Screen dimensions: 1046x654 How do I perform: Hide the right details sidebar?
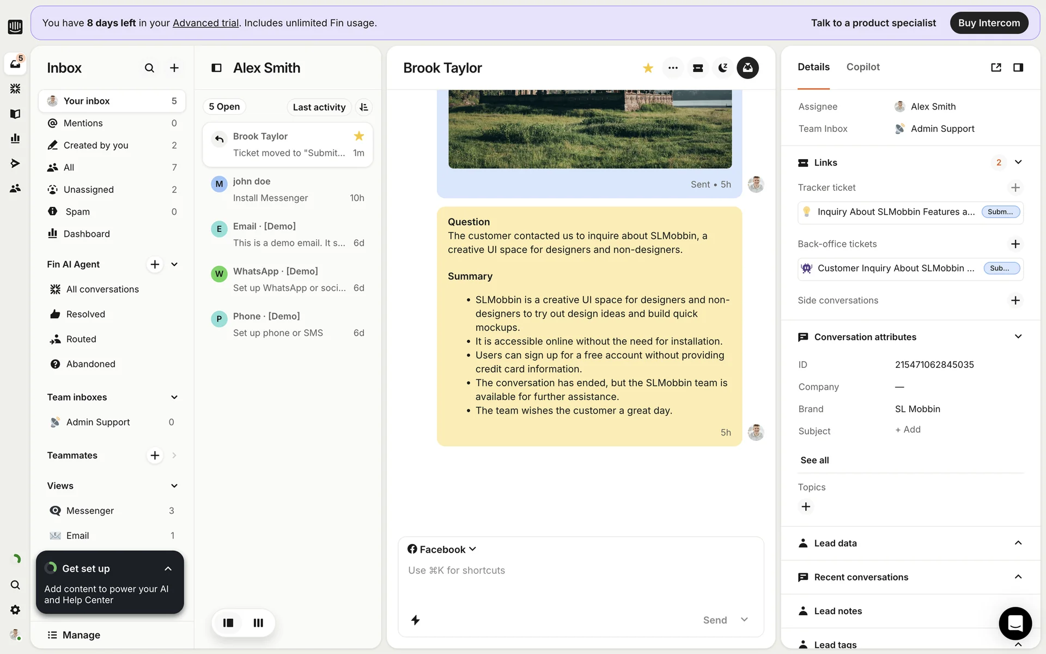pos(1018,68)
